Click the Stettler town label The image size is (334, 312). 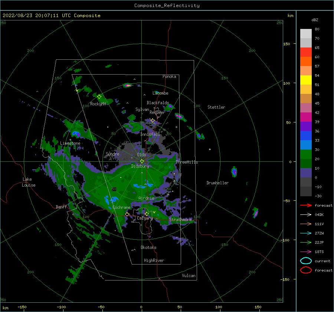point(216,107)
